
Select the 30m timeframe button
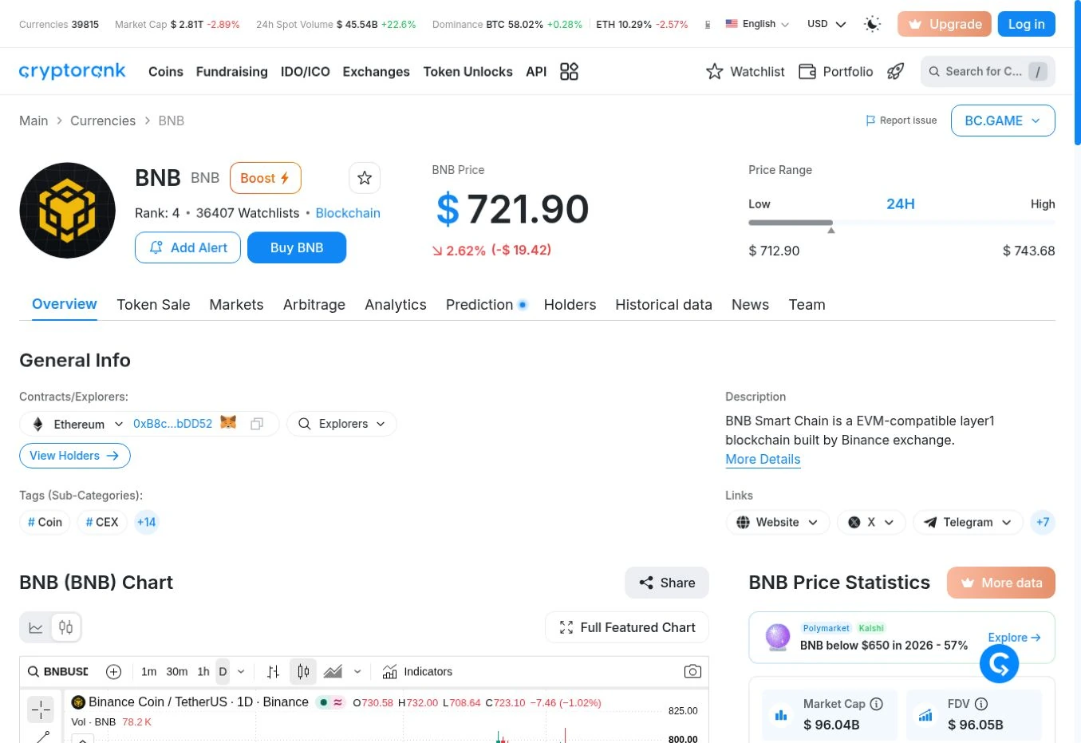[177, 672]
